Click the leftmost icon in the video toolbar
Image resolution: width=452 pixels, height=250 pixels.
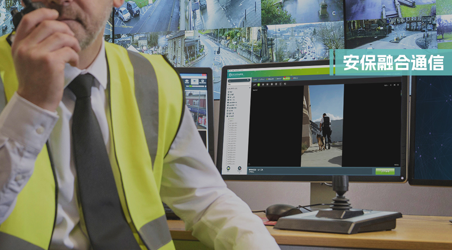[255, 84]
